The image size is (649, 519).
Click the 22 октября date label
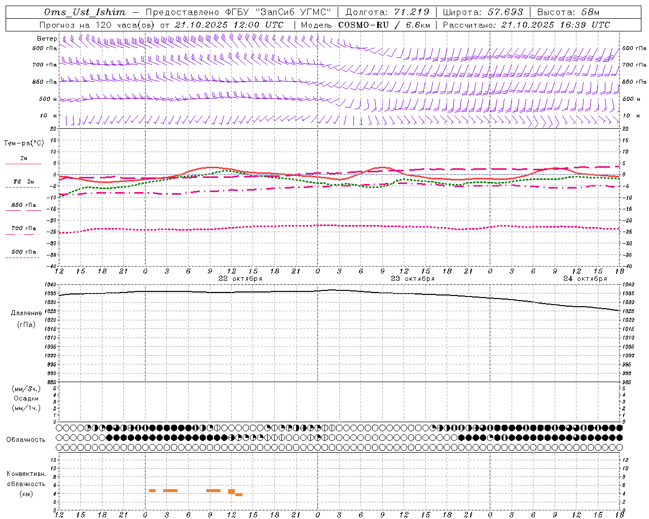pos(240,279)
